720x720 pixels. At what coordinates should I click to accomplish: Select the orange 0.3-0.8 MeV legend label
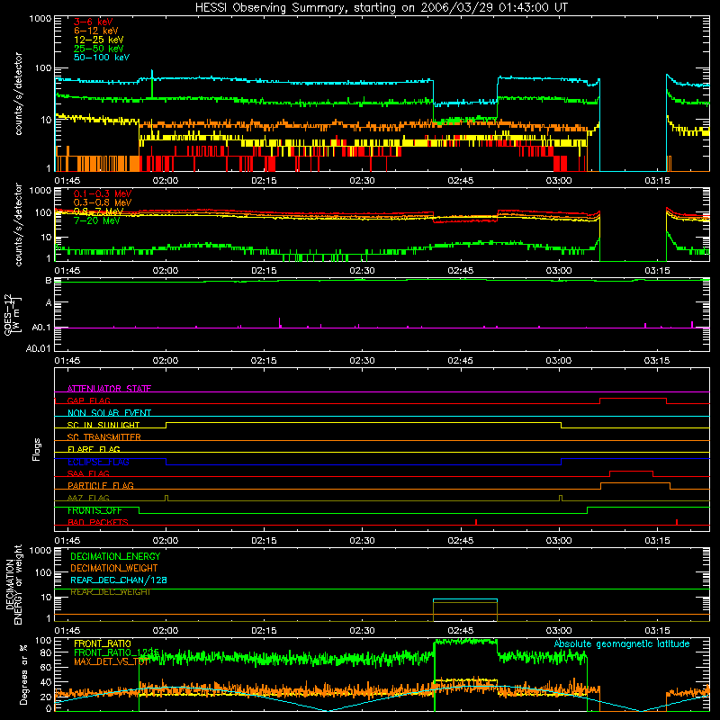pyautogui.click(x=103, y=202)
